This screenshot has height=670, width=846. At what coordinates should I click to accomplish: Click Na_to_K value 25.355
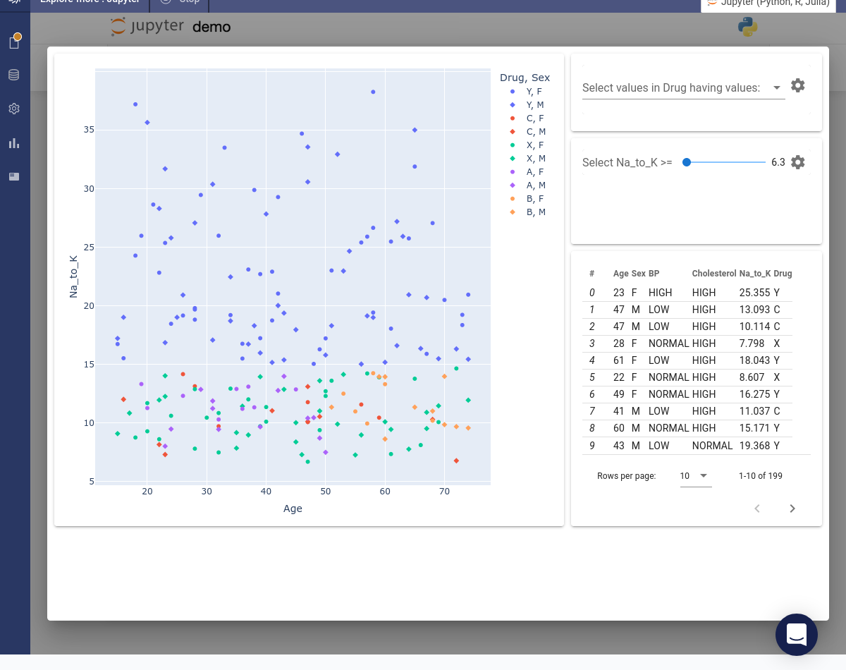pyautogui.click(x=754, y=293)
